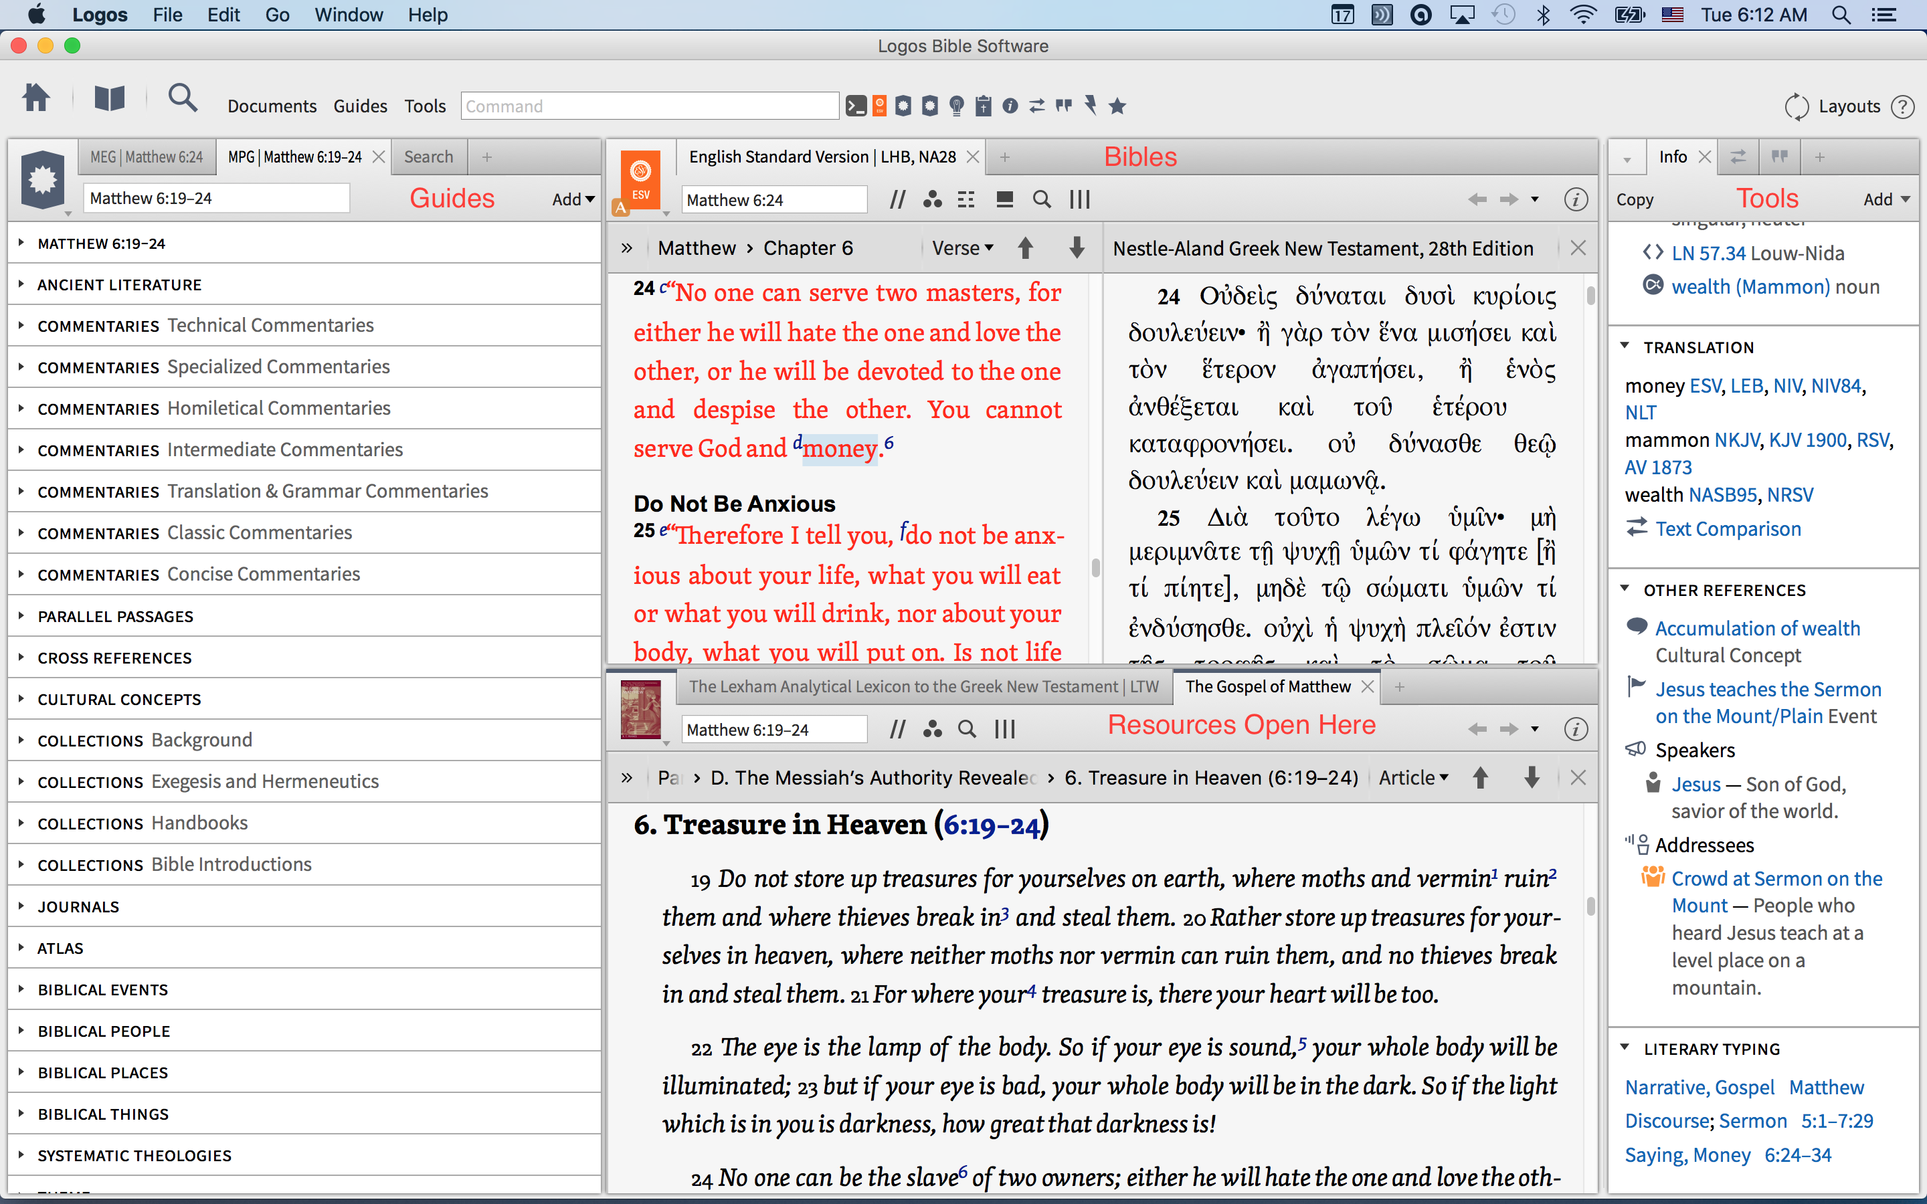Go to the Logos Home page icon
Screen dimensions: 1927x1204
(x=36, y=99)
